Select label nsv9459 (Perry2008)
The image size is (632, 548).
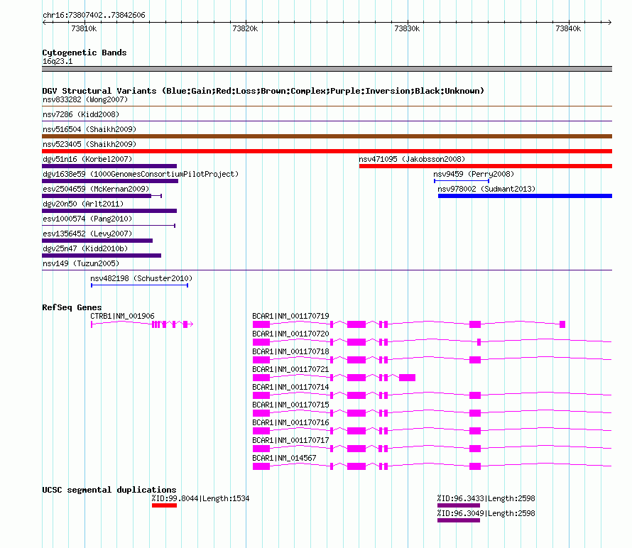click(x=474, y=174)
